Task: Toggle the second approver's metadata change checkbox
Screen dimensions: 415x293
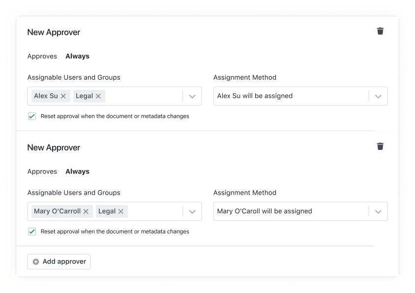Action: [32, 231]
